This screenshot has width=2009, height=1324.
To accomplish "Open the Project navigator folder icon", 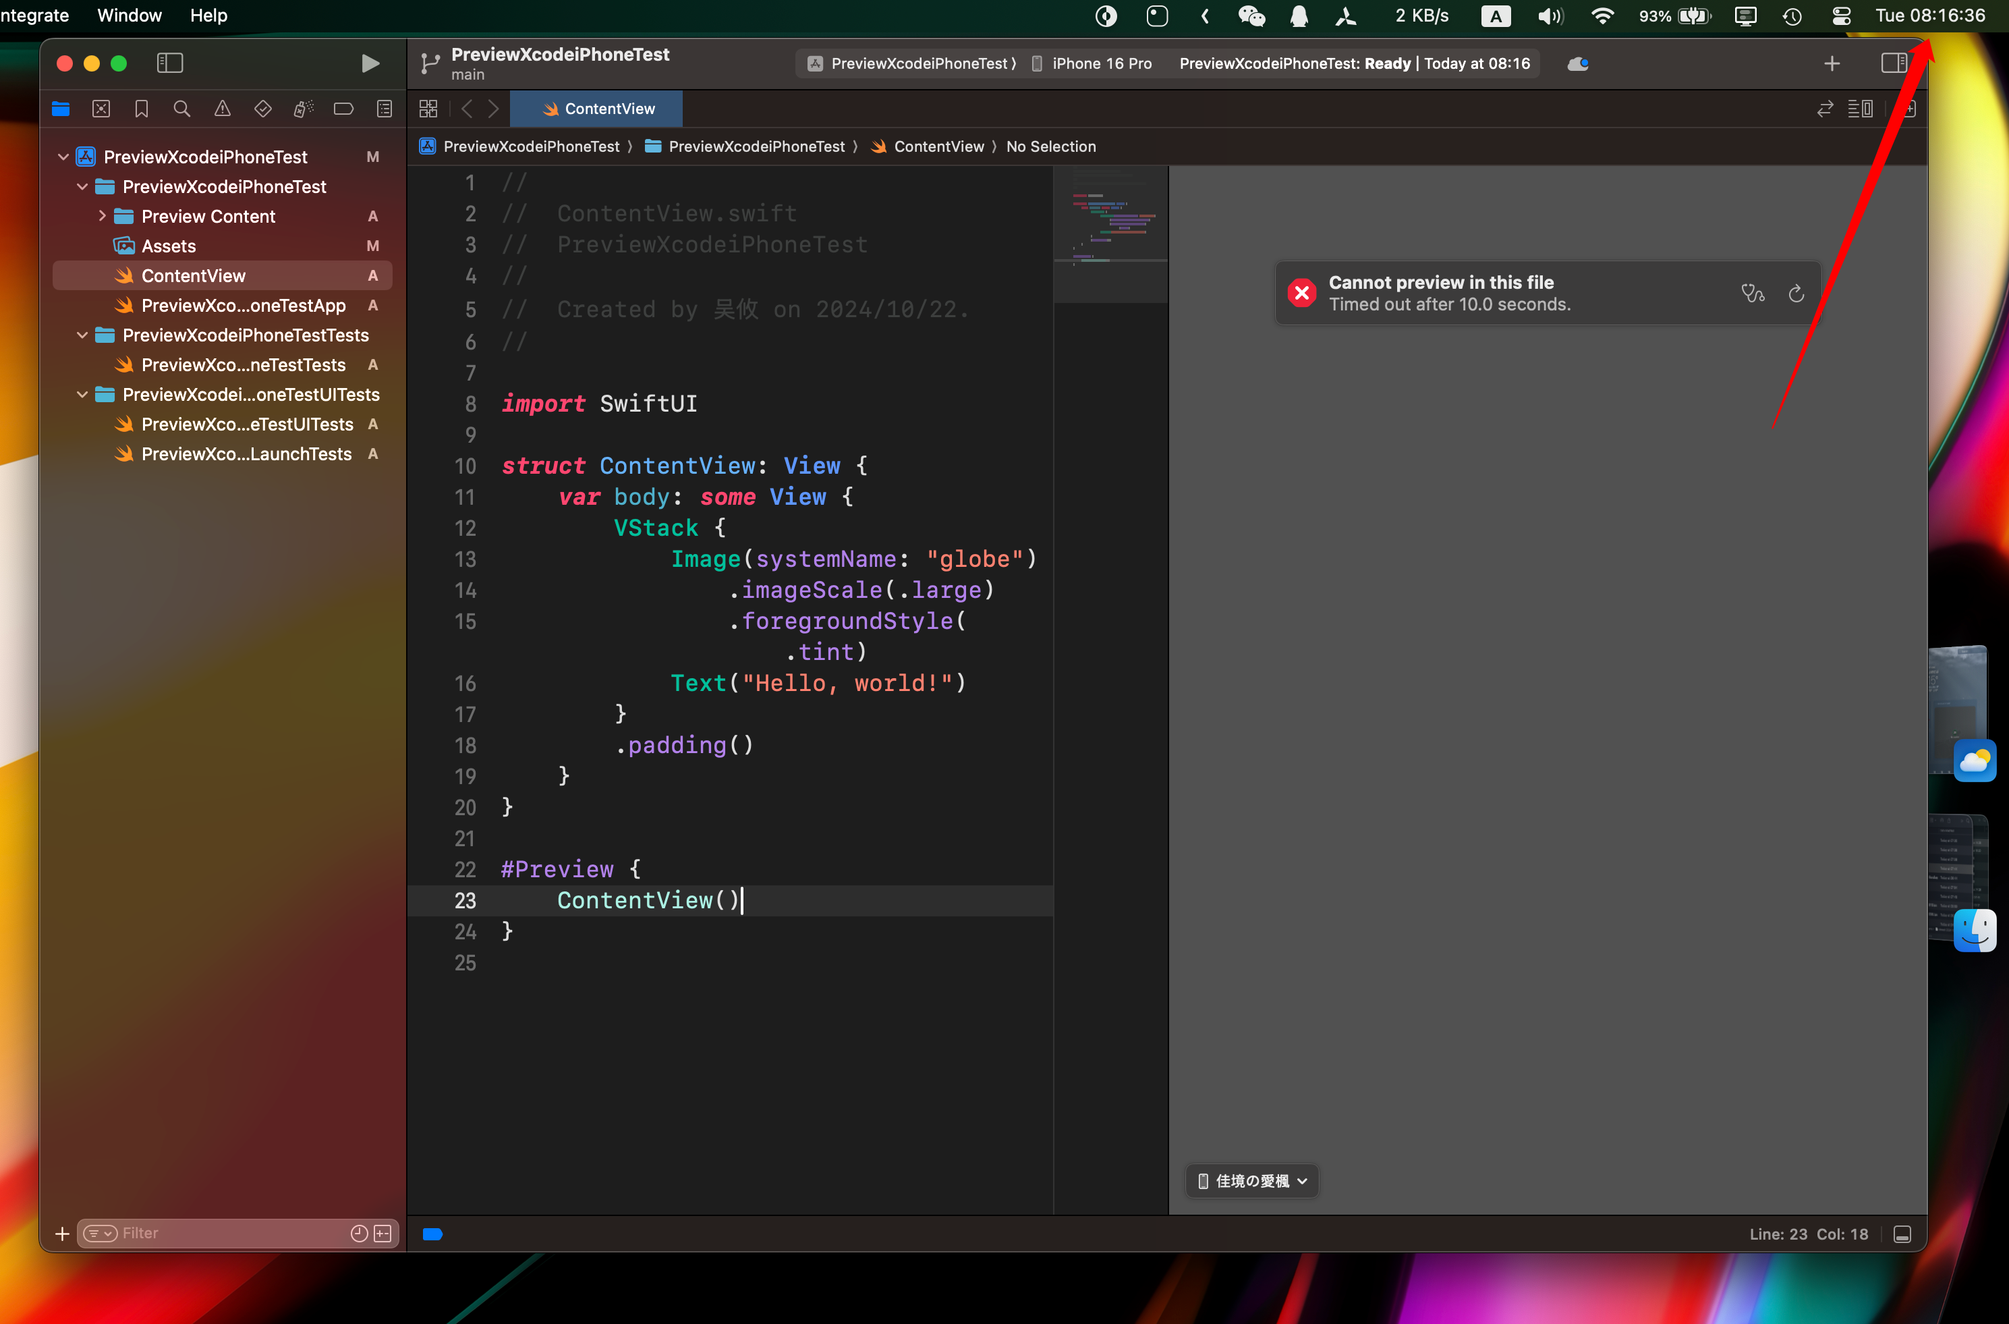I will [61, 109].
